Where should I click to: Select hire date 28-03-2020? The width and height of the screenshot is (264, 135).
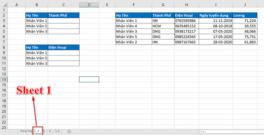coord(216,42)
